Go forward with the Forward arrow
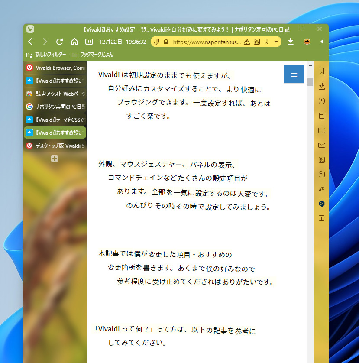359x363 pixels. tap(45, 42)
